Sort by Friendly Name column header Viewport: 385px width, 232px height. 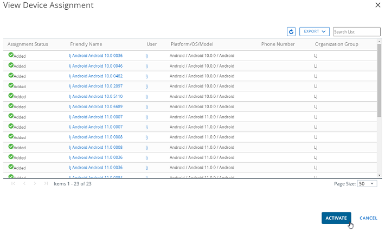(x=86, y=44)
